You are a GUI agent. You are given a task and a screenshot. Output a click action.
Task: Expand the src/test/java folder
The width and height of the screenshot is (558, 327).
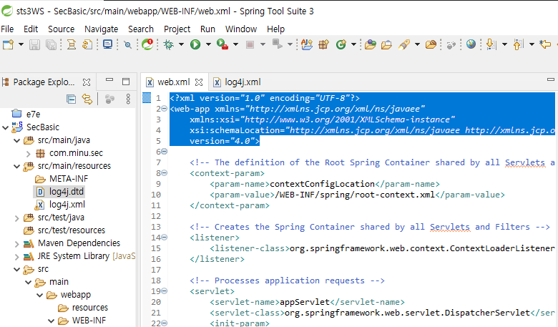16,218
